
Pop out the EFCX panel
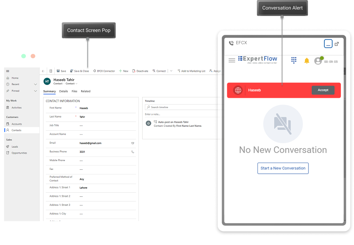[337, 44]
